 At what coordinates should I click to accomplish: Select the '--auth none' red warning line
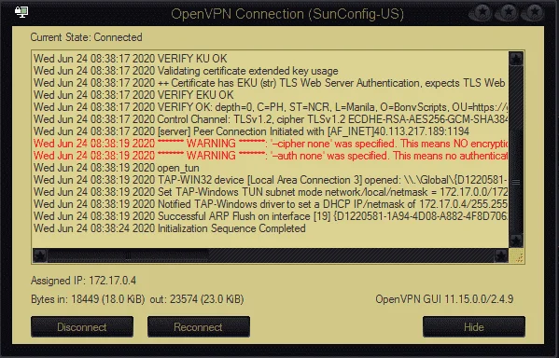271,156
